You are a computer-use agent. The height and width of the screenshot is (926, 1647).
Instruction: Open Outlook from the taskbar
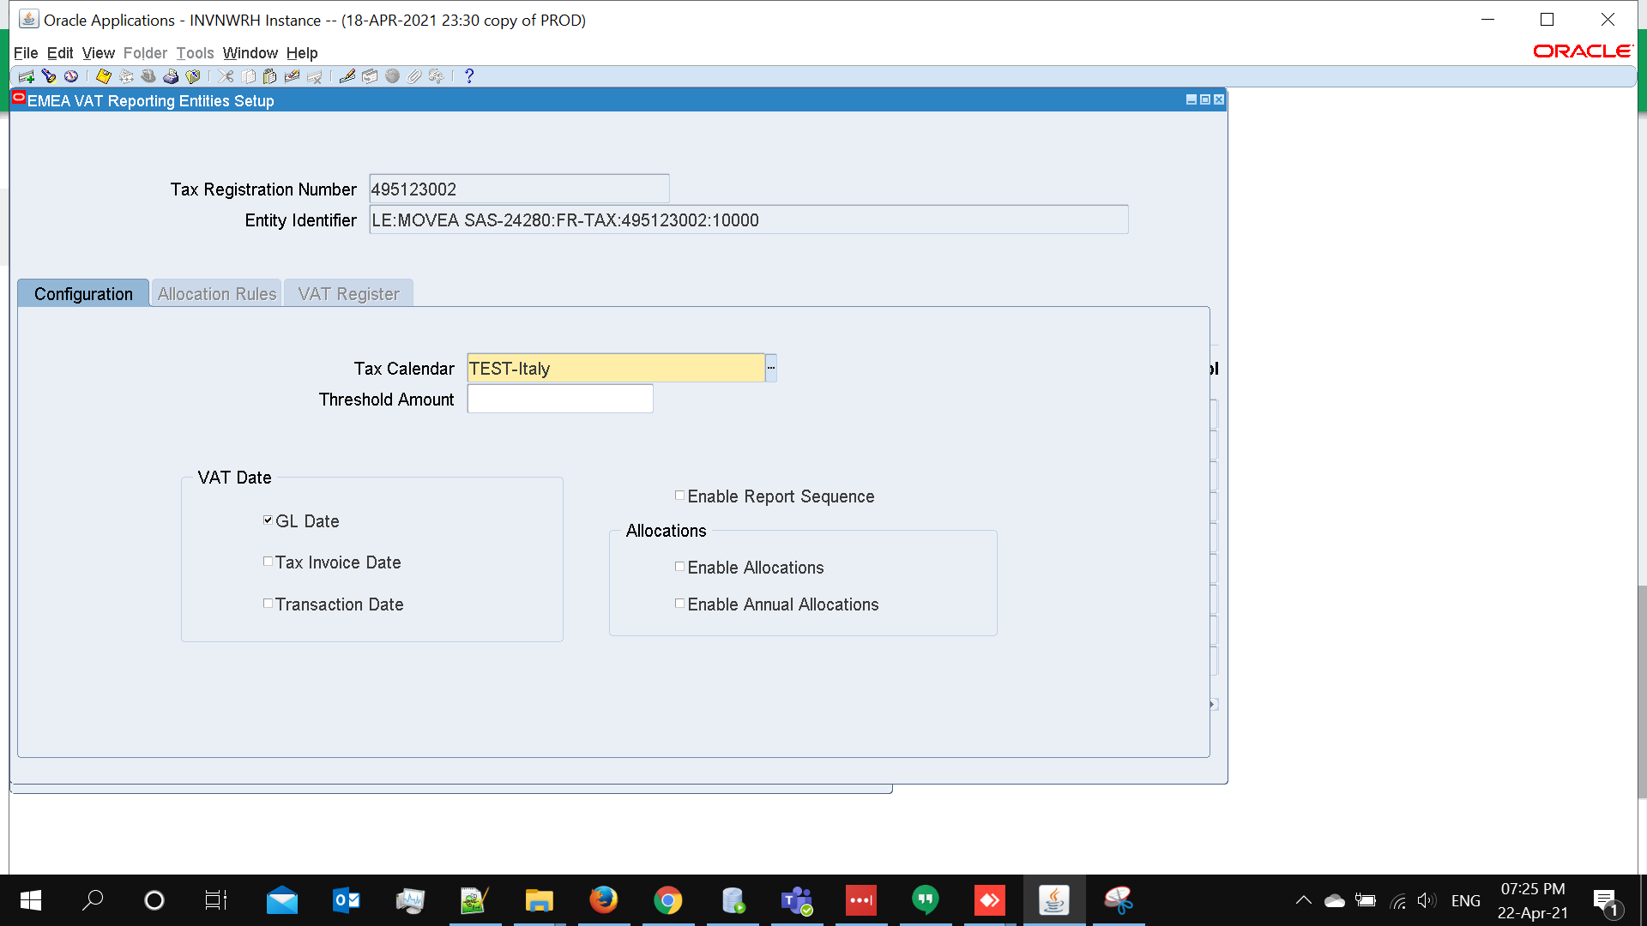pyautogui.click(x=347, y=900)
